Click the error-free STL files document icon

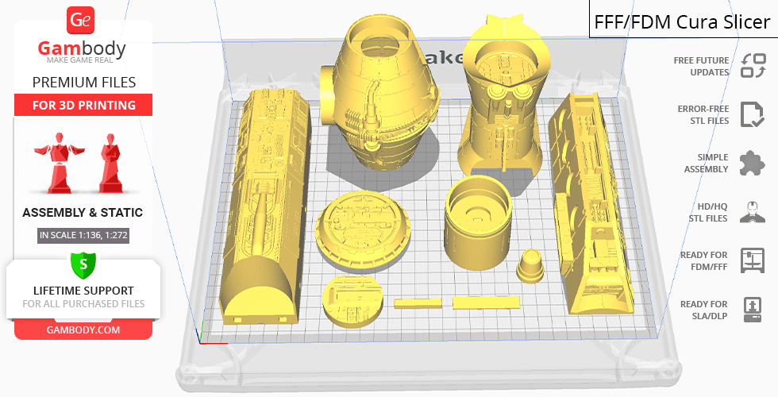pyautogui.click(x=752, y=114)
